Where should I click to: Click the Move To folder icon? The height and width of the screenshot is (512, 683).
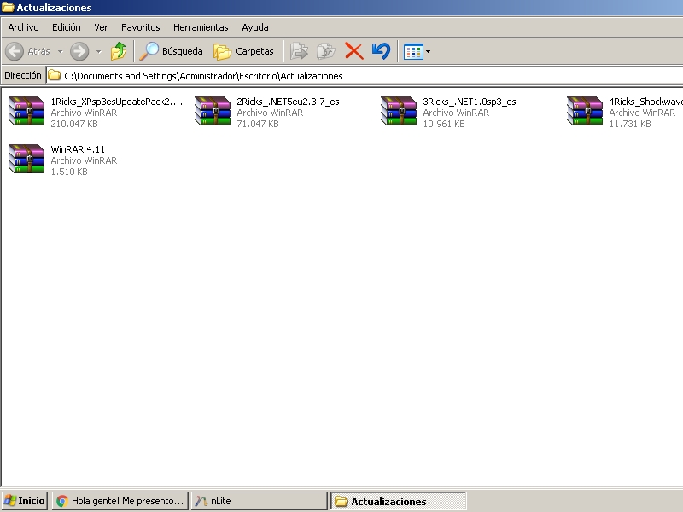(x=300, y=51)
